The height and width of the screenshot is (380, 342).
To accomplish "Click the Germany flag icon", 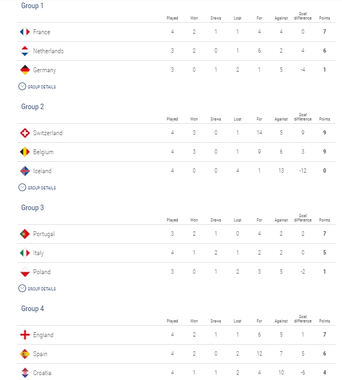I will coord(25,70).
